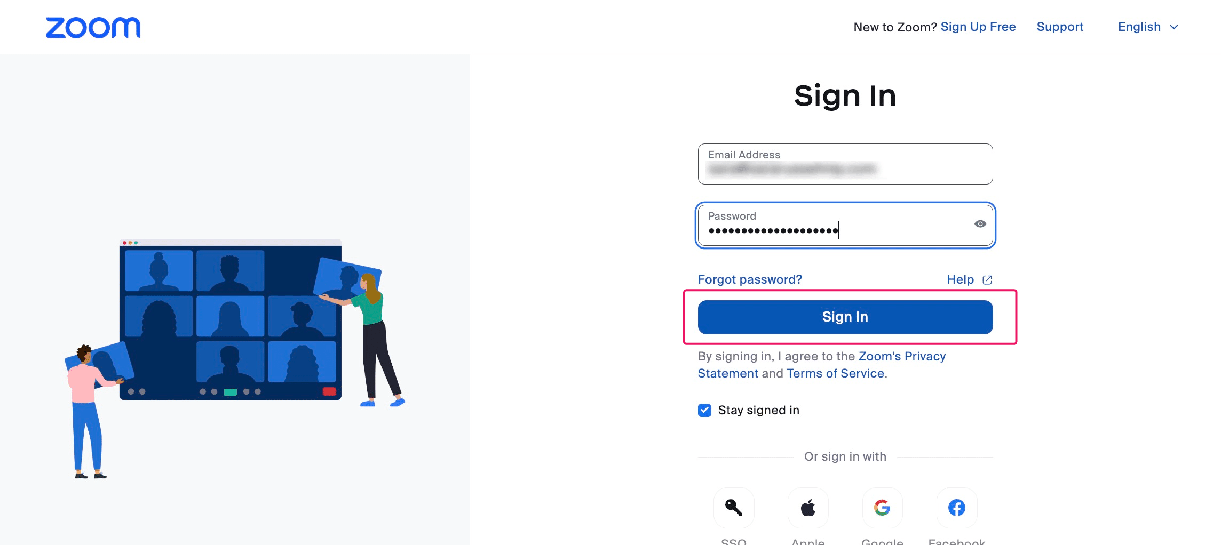Sign in using the Apple icon

807,508
